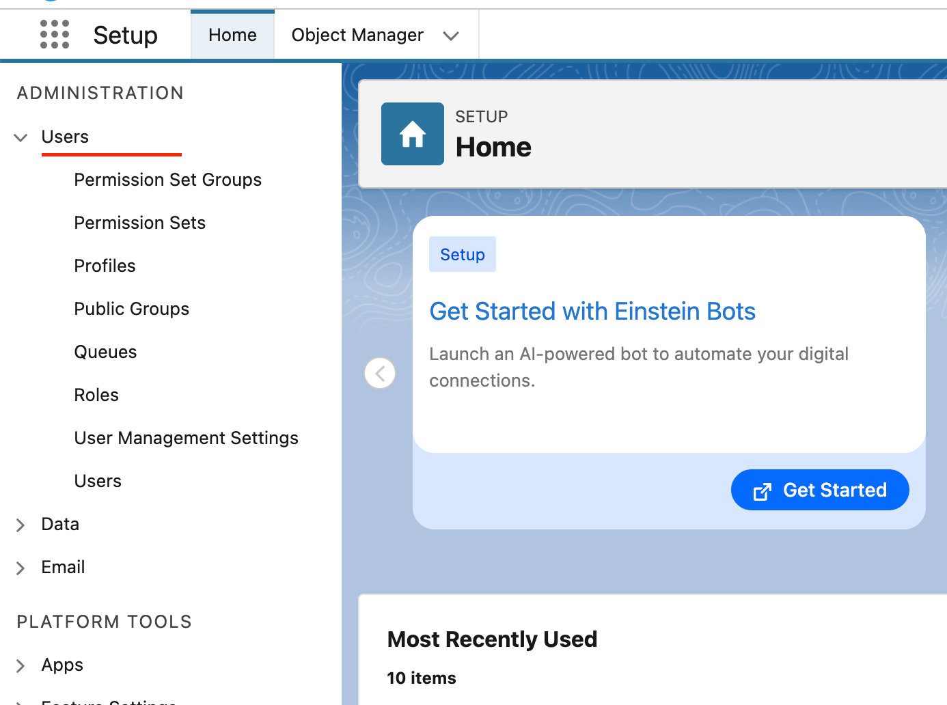Switch to the Home tab
Image resolution: width=947 pixels, height=705 pixels.
pos(232,35)
